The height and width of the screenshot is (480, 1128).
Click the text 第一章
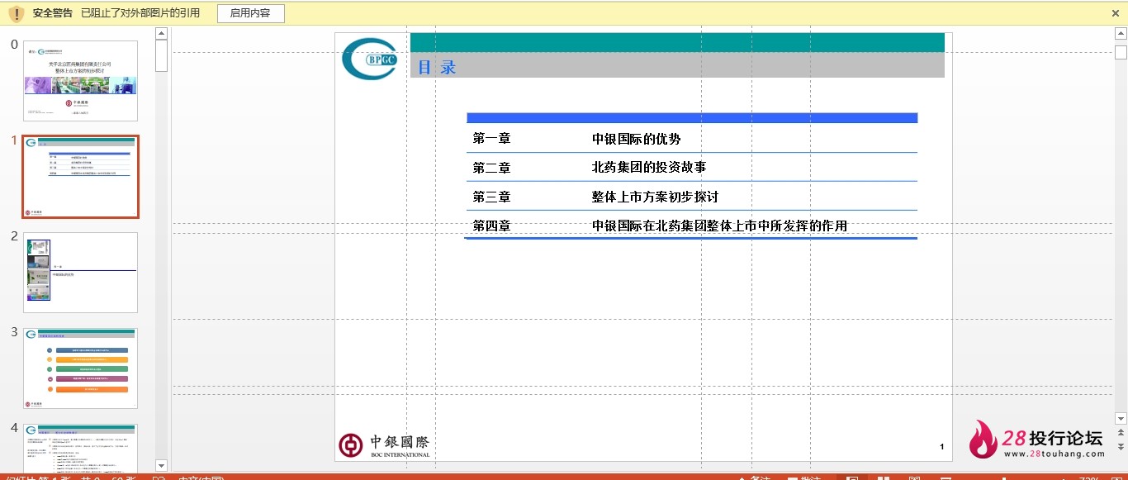click(x=491, y=139)
